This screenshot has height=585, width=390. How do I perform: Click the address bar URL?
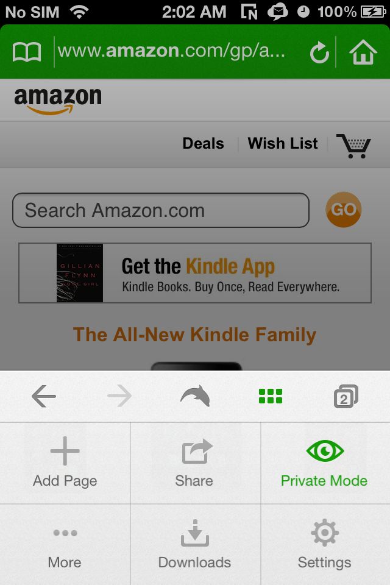point(172,51)
